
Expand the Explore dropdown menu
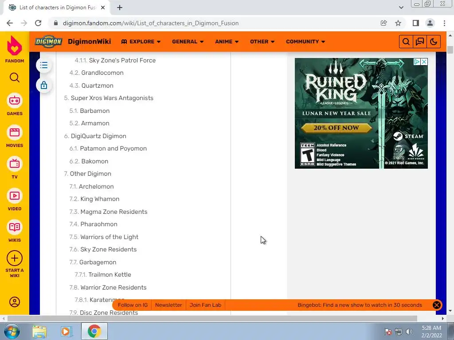pos(141,42)
